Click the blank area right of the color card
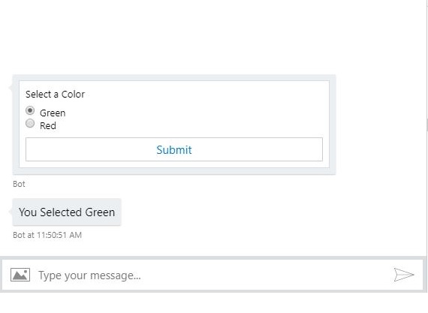This screenshot has width=428, height=313. coord(379,125)
